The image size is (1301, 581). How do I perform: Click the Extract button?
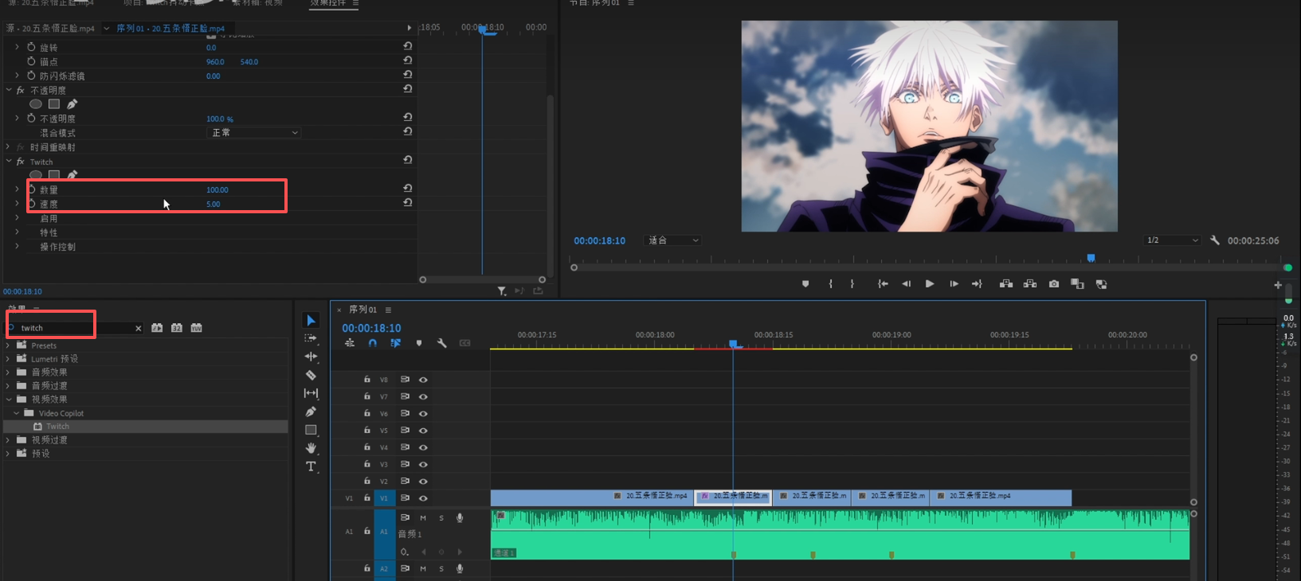tap(1030, 284)
